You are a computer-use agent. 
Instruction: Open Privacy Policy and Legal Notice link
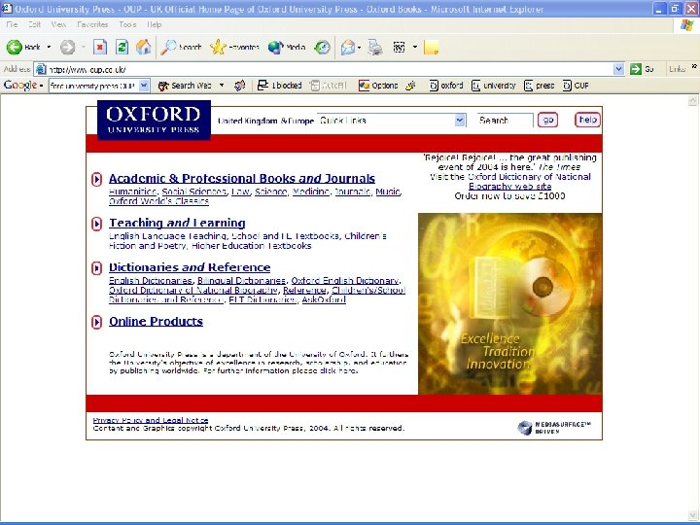151,420
